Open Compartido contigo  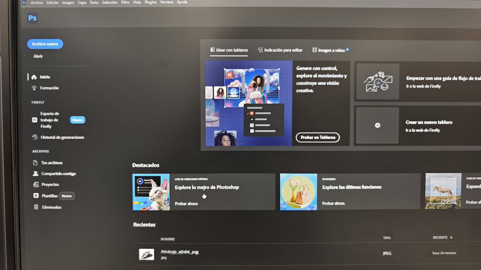(x=54, y=174)
